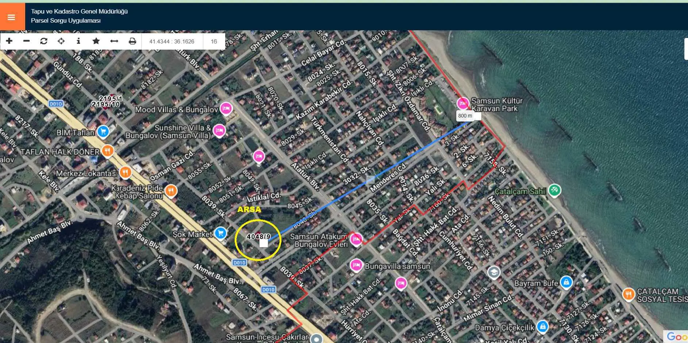Click the Samsun Kültür Karavan Park pin

coord(463,104)
